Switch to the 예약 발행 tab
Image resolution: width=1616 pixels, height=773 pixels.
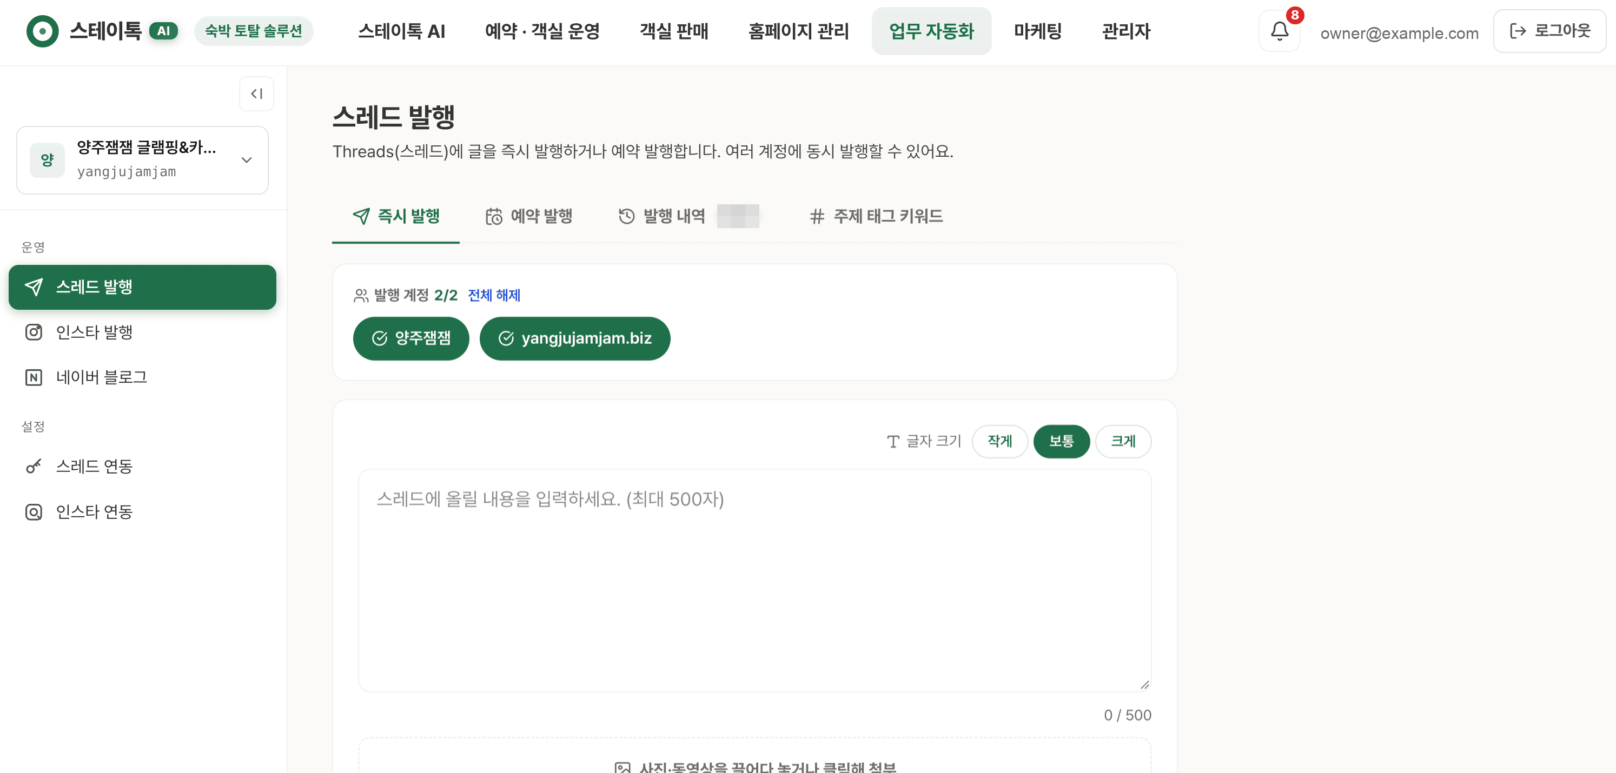529,216
